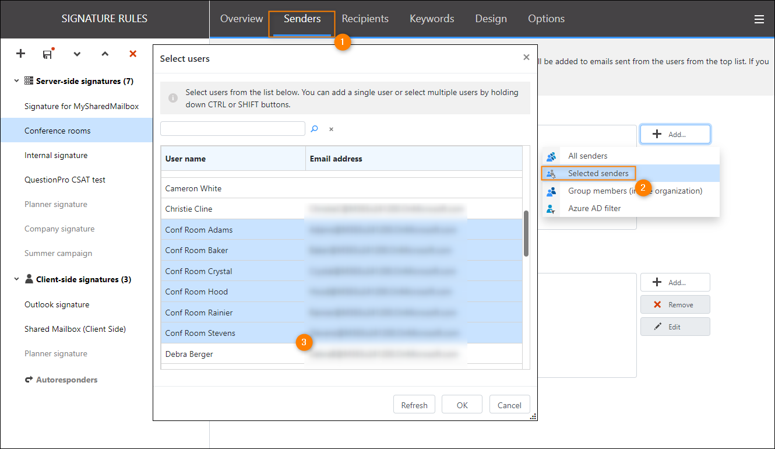Viewport: 775px width, 449px height.
Task: Choose All senders from the menu
Action: pyautogui.click(x=588, y=156)
